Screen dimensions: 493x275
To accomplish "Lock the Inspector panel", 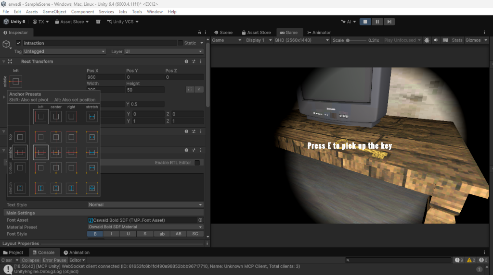I will coord(199,32).
